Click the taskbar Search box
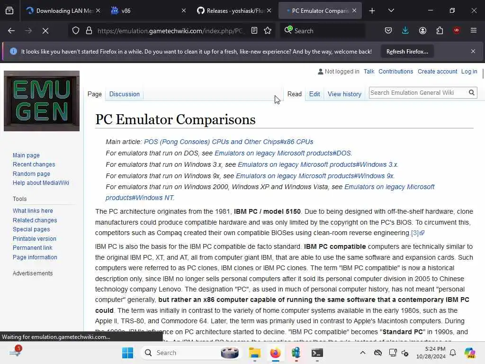 (192, 353)
